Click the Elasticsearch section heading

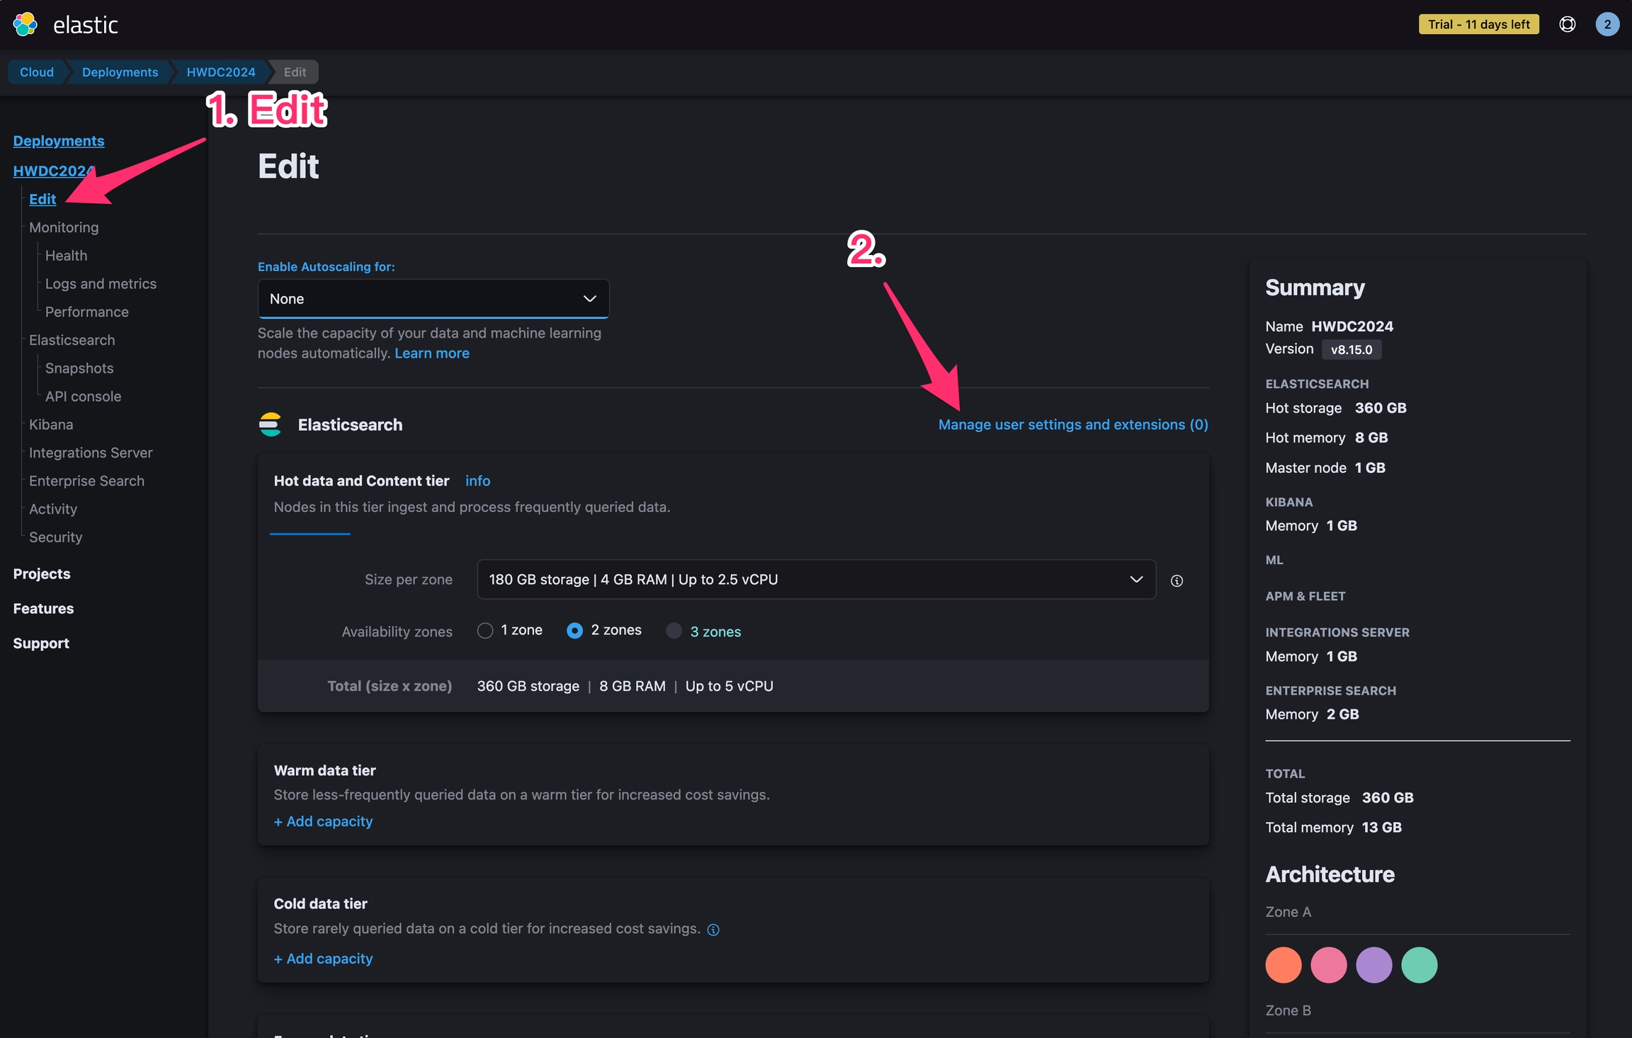pos(350,425)
